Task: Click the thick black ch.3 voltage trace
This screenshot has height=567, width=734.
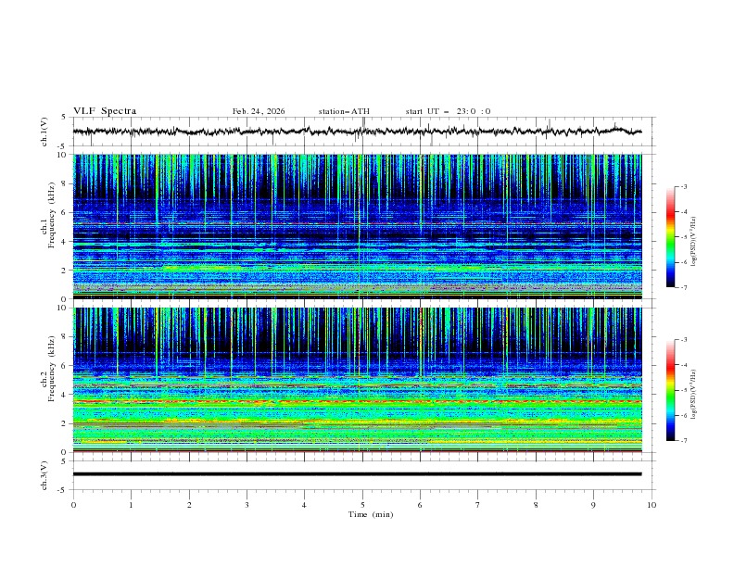Action: tap(357, 474)
